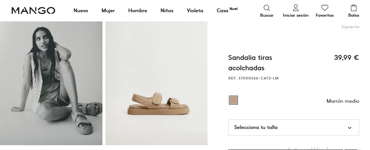
Task: Go to the Violeta section
Action: point(195,11)
